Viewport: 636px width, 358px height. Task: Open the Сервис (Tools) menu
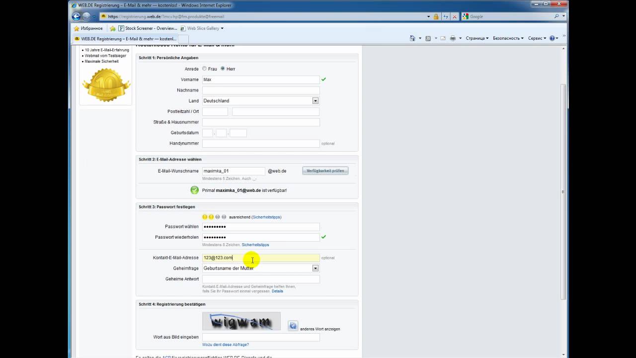coord(537,38)
